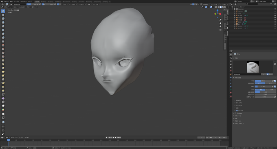This screenshot has width=277, height=149.
Task: Select the Move transform tool
Action: point(3,127)
